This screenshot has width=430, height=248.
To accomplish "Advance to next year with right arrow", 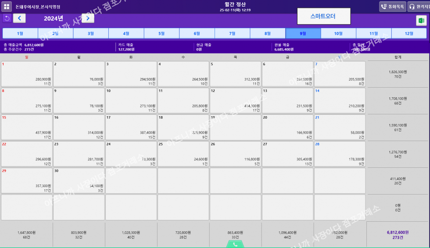I will pos(88,18).
